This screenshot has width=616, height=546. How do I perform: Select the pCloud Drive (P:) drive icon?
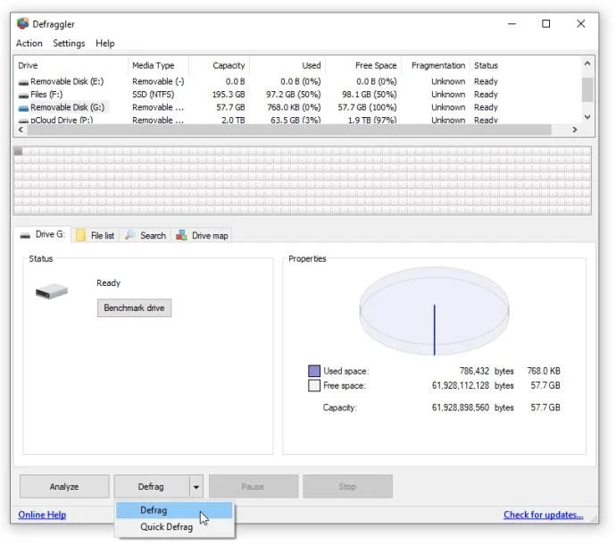tap(23, 121)
